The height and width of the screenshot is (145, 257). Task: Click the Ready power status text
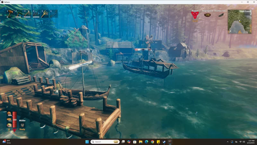(x=22, y=130)
